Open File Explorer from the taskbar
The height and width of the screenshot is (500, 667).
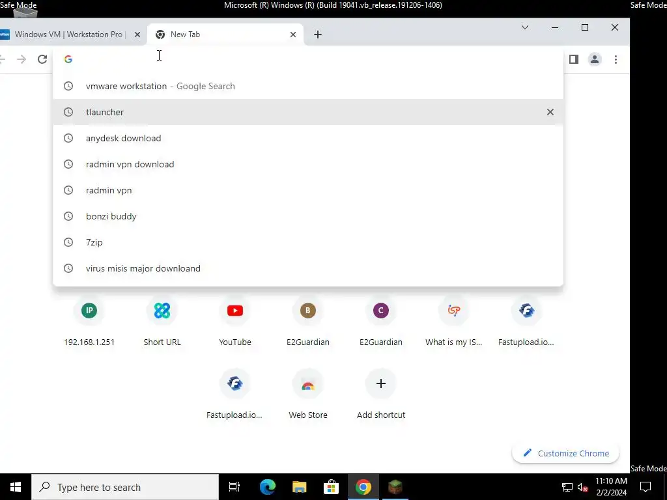pos(300,487)
